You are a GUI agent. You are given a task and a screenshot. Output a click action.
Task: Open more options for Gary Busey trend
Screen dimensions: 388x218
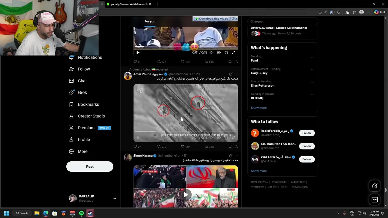313,70
